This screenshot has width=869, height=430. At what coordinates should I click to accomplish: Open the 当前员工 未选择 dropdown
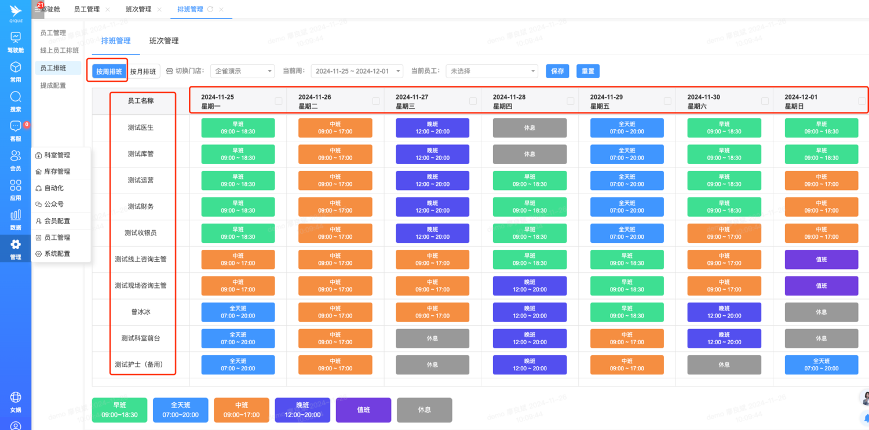(492, 71)
